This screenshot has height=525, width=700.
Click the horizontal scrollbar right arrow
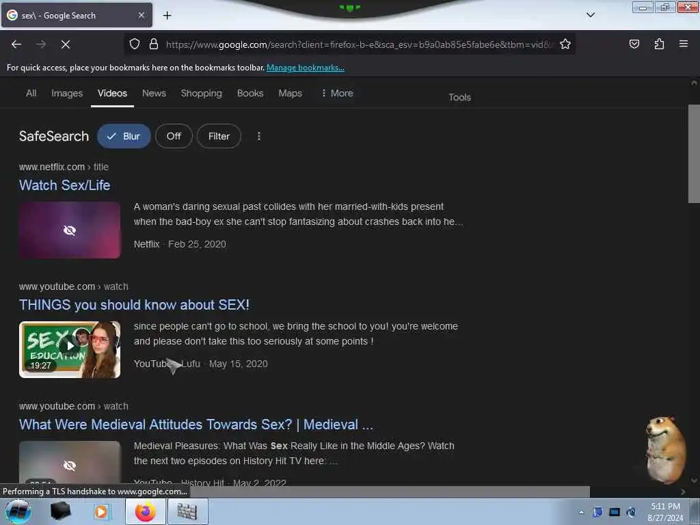(683, 492)
